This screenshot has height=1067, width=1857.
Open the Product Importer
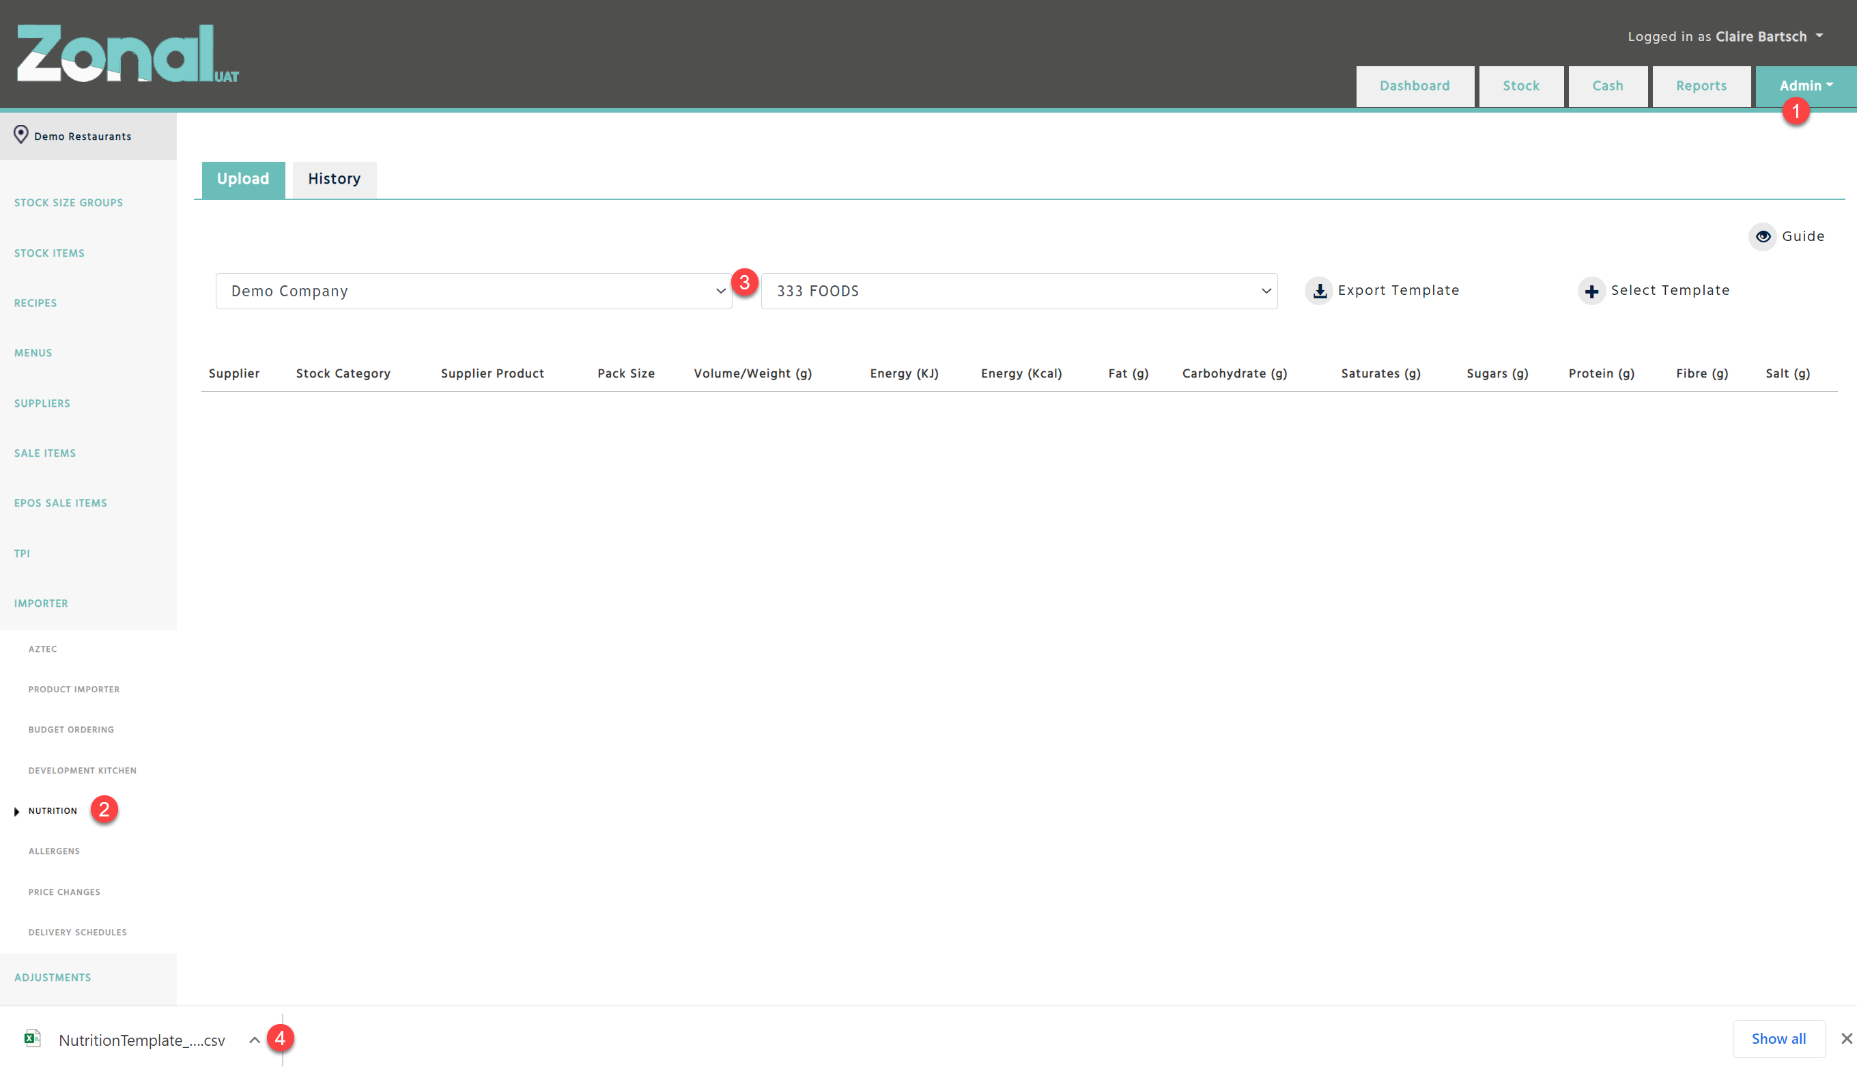tap(74, 689)
